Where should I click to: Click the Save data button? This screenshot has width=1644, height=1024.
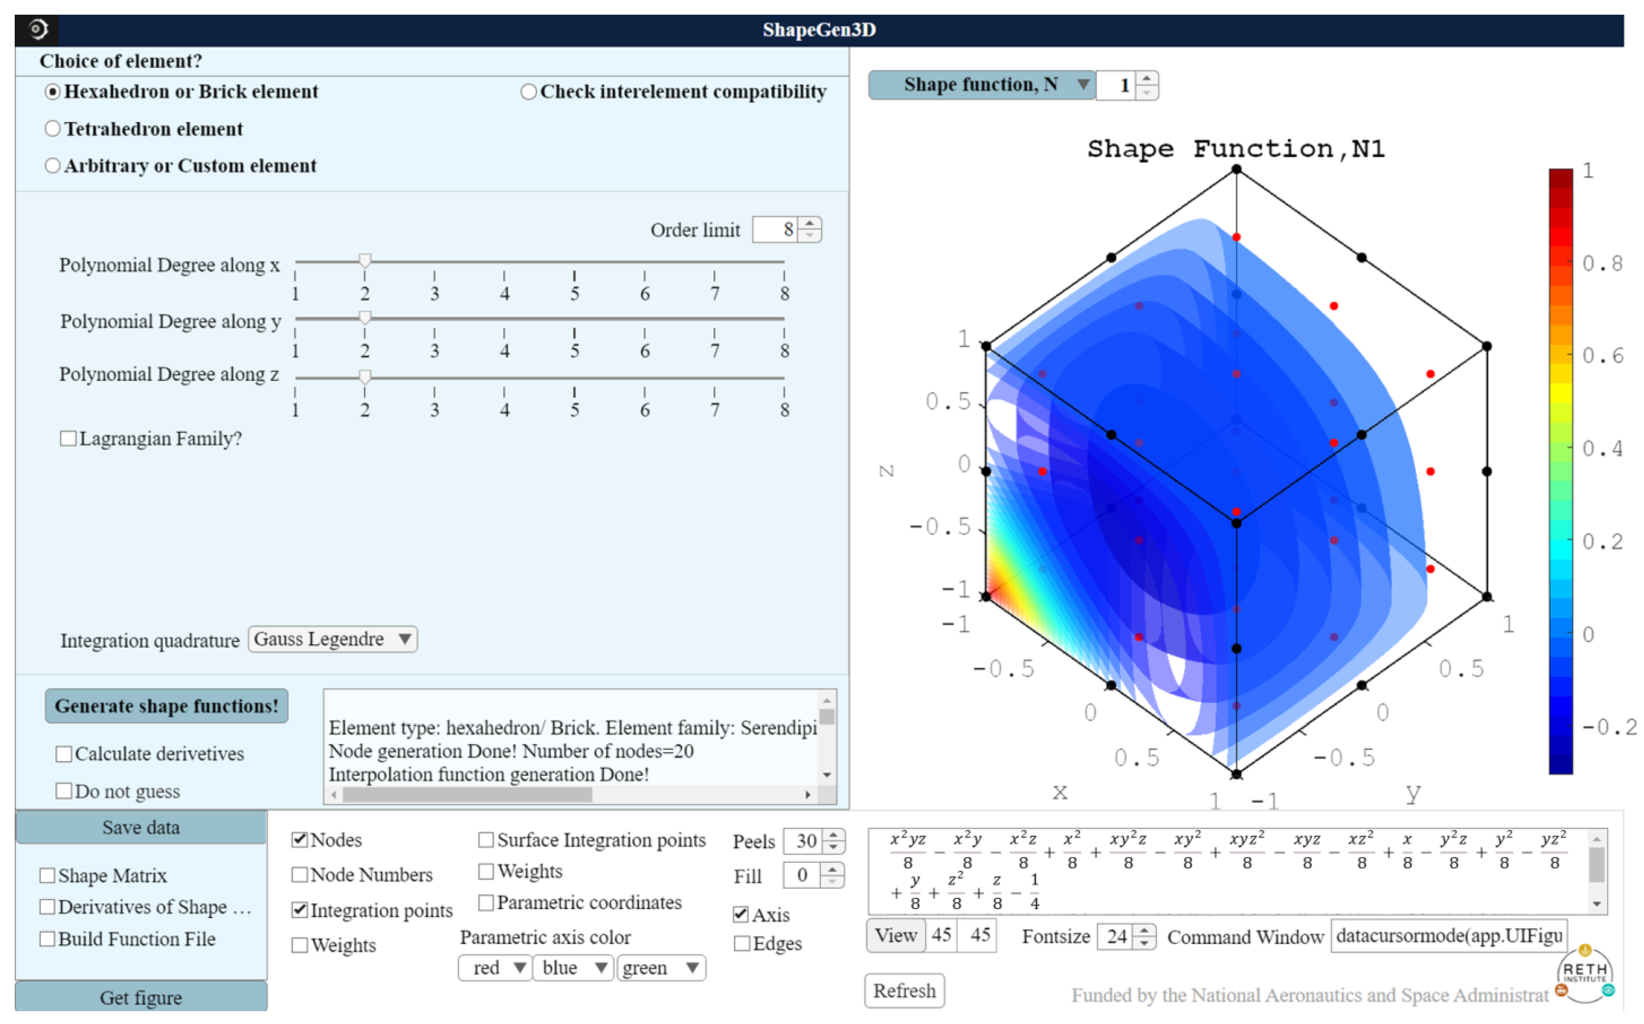tap(141, 827)
